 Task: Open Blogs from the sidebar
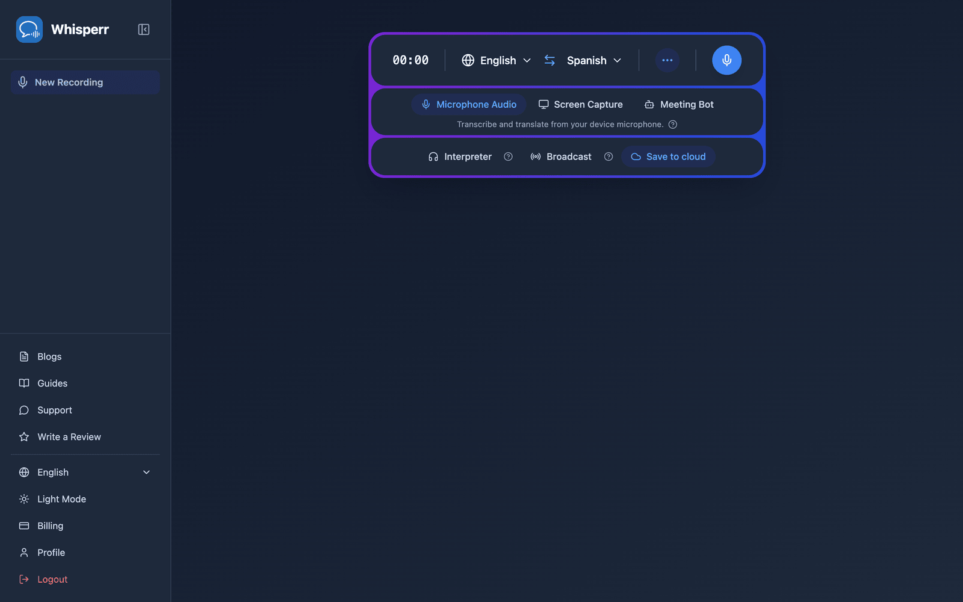(x=85, y=356)
